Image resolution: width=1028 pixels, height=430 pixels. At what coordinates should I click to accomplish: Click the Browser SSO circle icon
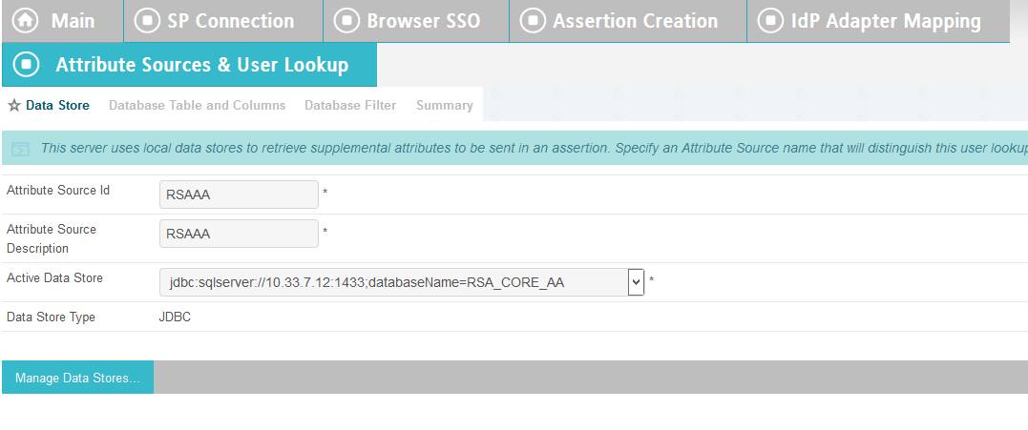click(346, 20)
